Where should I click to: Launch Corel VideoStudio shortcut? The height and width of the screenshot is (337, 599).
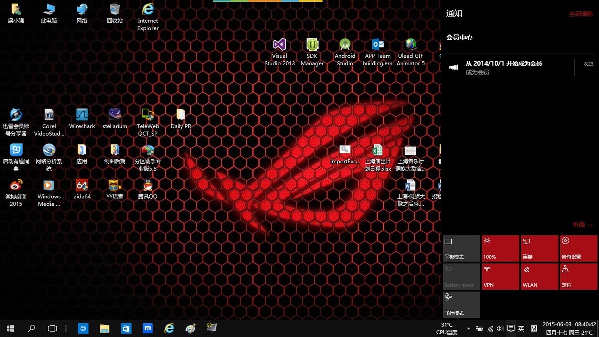[x=49, y=122]
